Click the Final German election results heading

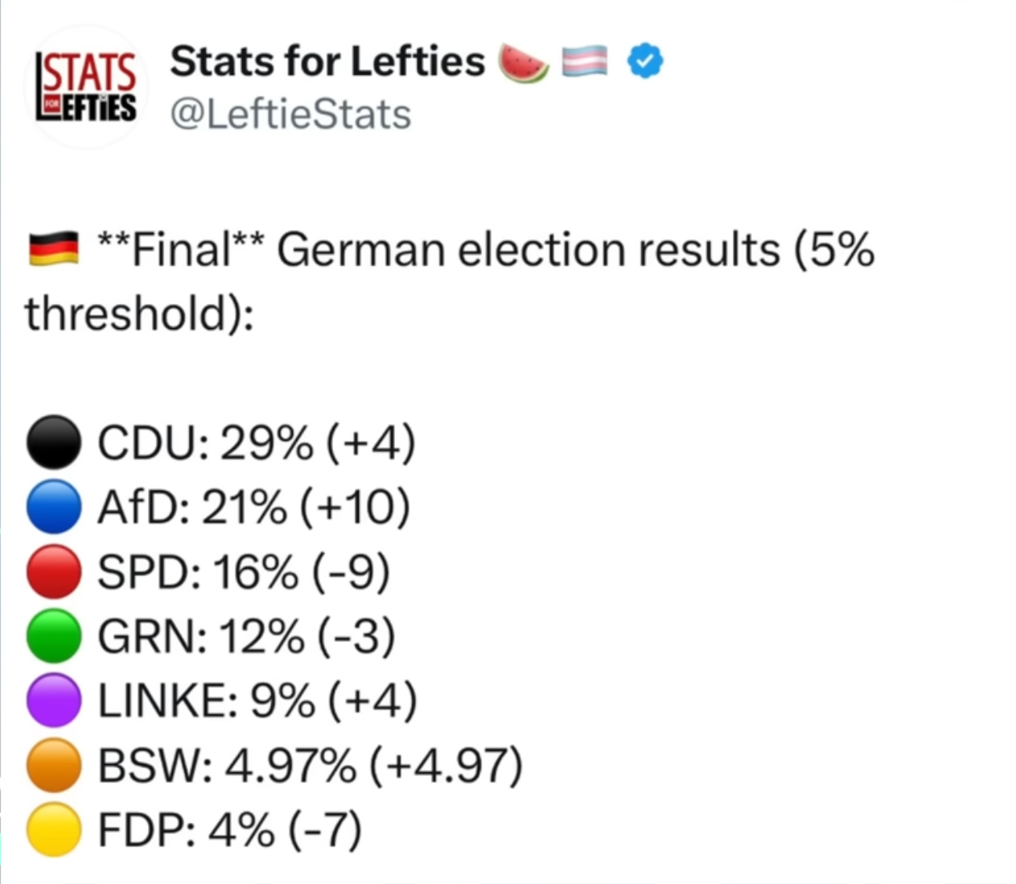point(485,250)
